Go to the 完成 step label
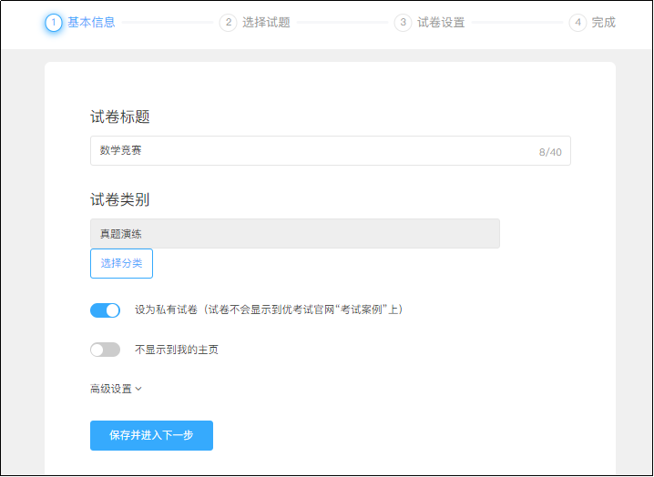The height and width of the screenshot is (477, 654). [x=604, y=23]
